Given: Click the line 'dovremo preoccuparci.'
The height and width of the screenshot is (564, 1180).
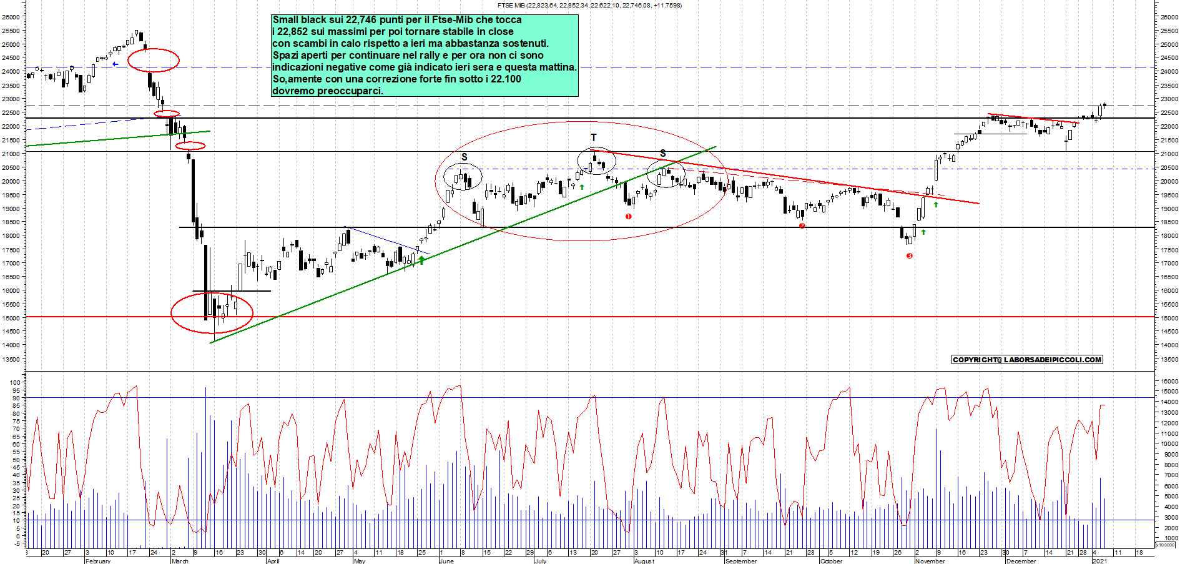Looking at the screenshot, I should click(328, 91).
